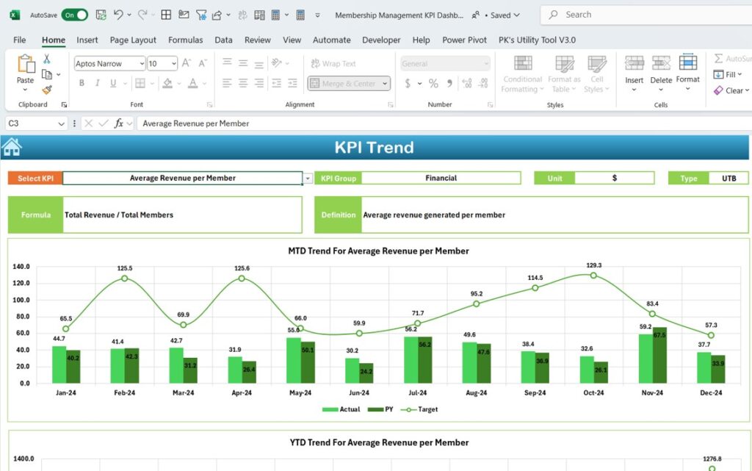This screenshot has height=471, width=752.
Task: Open the Select KPI dropdown arrow
Action: click(x=308, y=179)
